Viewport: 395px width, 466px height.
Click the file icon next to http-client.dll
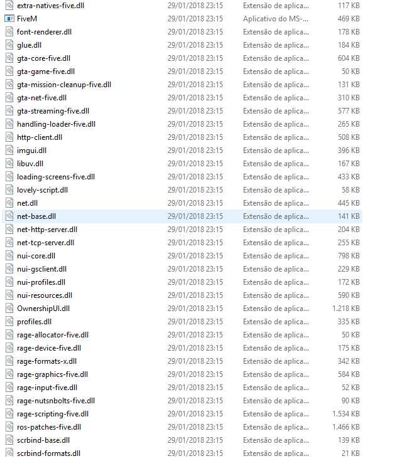point(9,137)
